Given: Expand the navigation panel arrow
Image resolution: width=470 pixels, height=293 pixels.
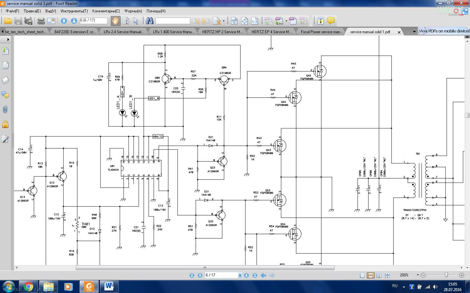Looking at the screenshot, I should (x=8, y=39).
